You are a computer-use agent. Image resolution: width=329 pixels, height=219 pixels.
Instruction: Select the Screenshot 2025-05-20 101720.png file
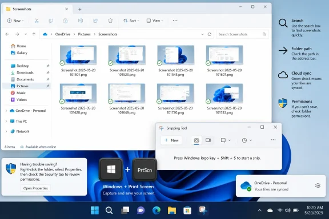coord(175,99)
